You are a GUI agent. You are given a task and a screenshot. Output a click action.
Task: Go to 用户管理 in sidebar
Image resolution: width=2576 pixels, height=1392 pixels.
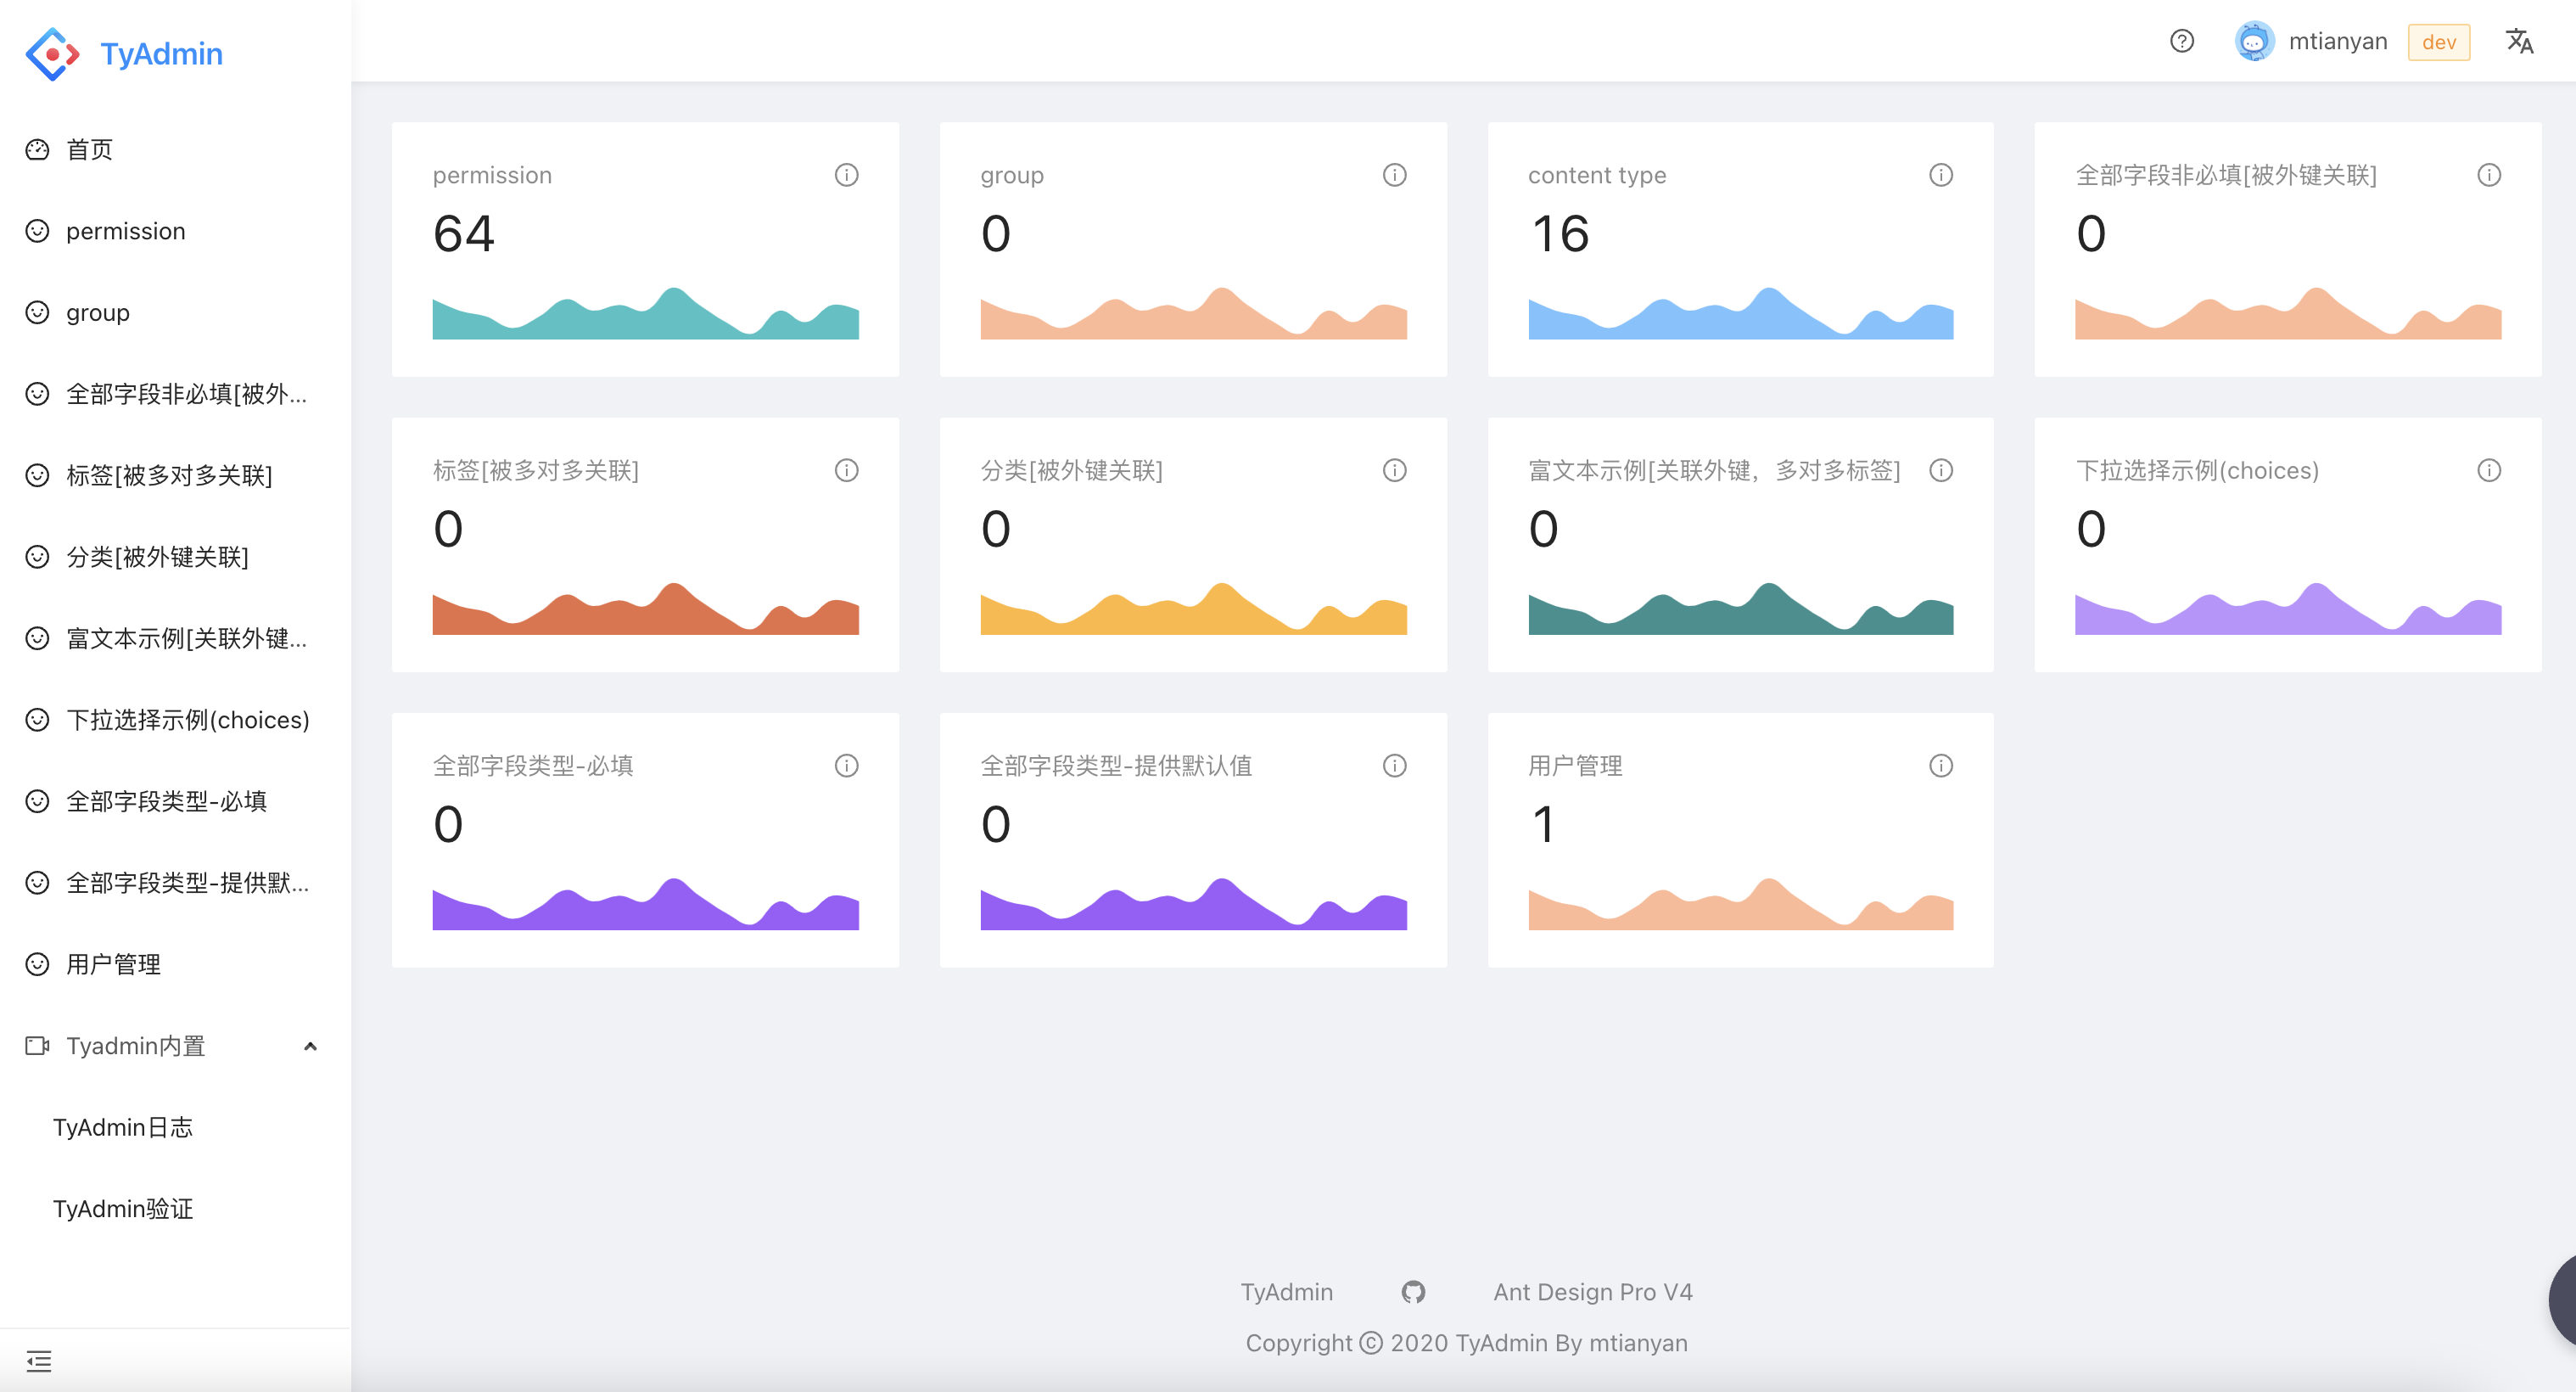pyautogui.click(x=113, y=964)
